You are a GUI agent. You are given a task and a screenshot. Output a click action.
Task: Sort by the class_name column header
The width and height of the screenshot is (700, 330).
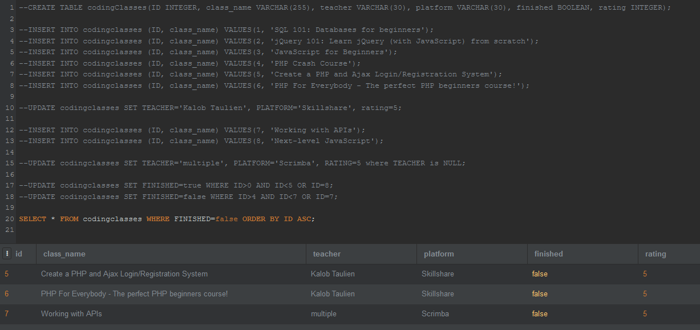pos(64,254)
